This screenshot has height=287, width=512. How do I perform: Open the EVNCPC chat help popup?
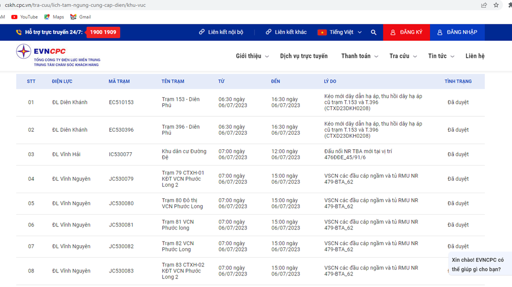(480, 265)
